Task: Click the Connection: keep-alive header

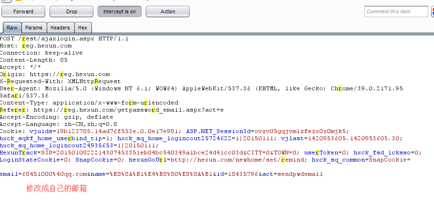Action: point(41,53)
